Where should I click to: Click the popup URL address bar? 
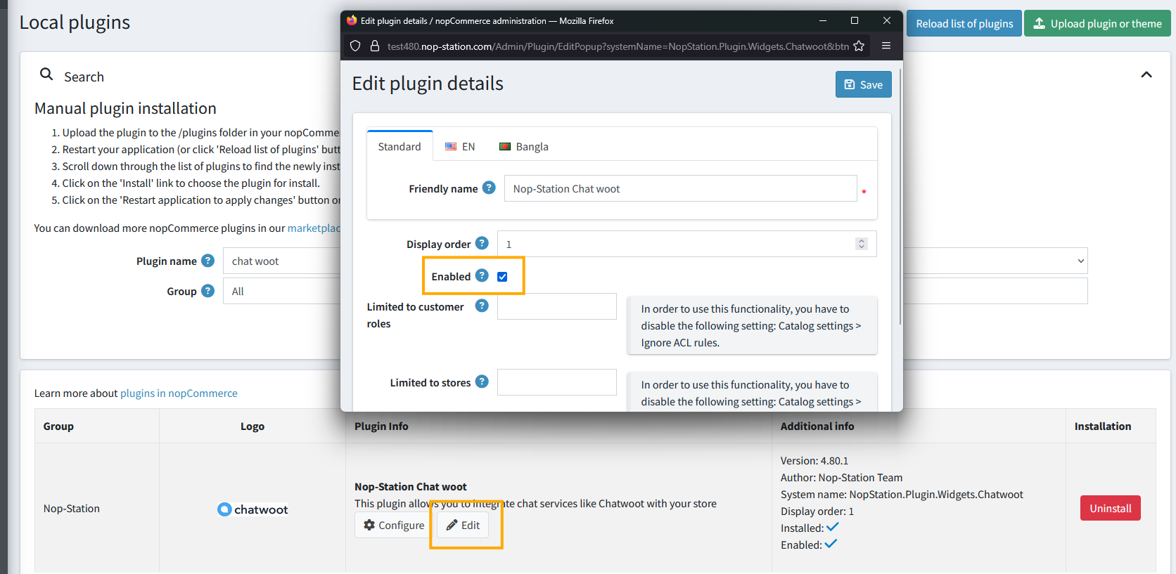click(x=618, y=46)
